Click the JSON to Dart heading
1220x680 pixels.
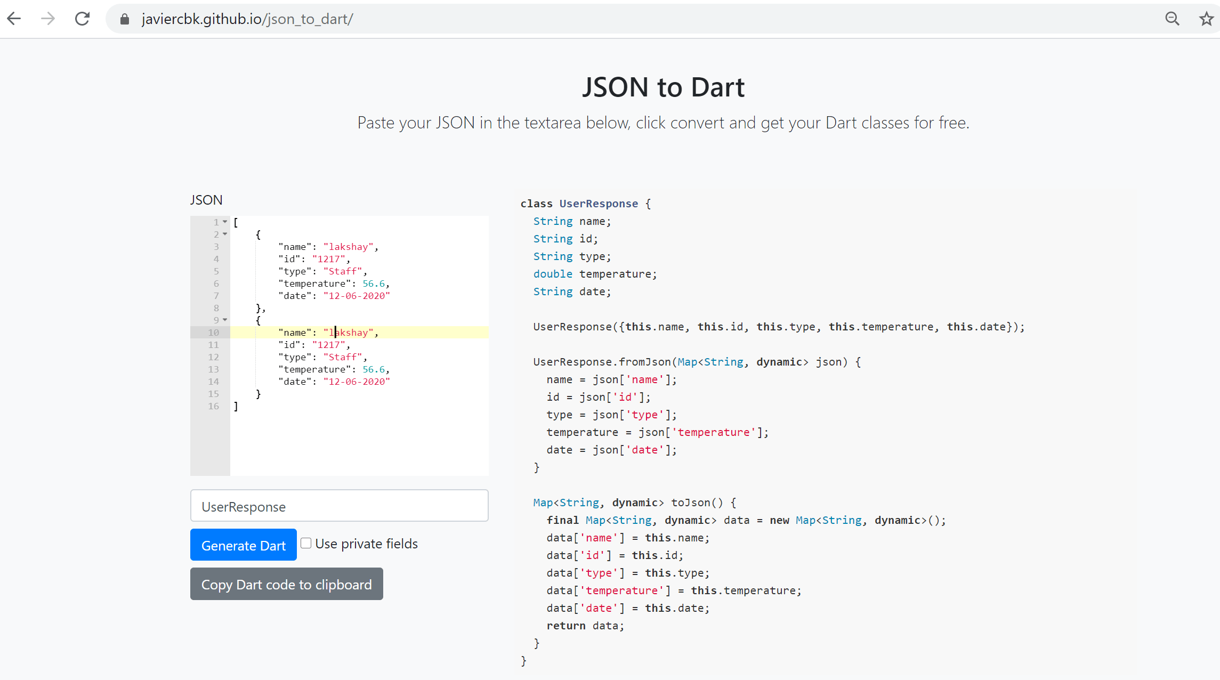click(x=662, y=87)
